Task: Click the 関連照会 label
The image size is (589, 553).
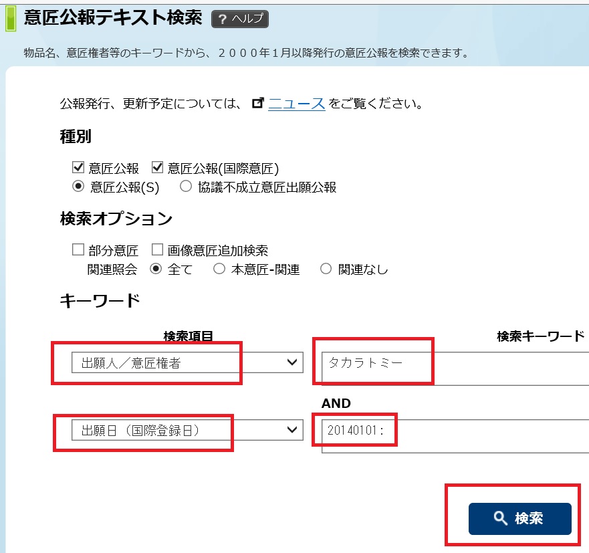Action: 112,269
